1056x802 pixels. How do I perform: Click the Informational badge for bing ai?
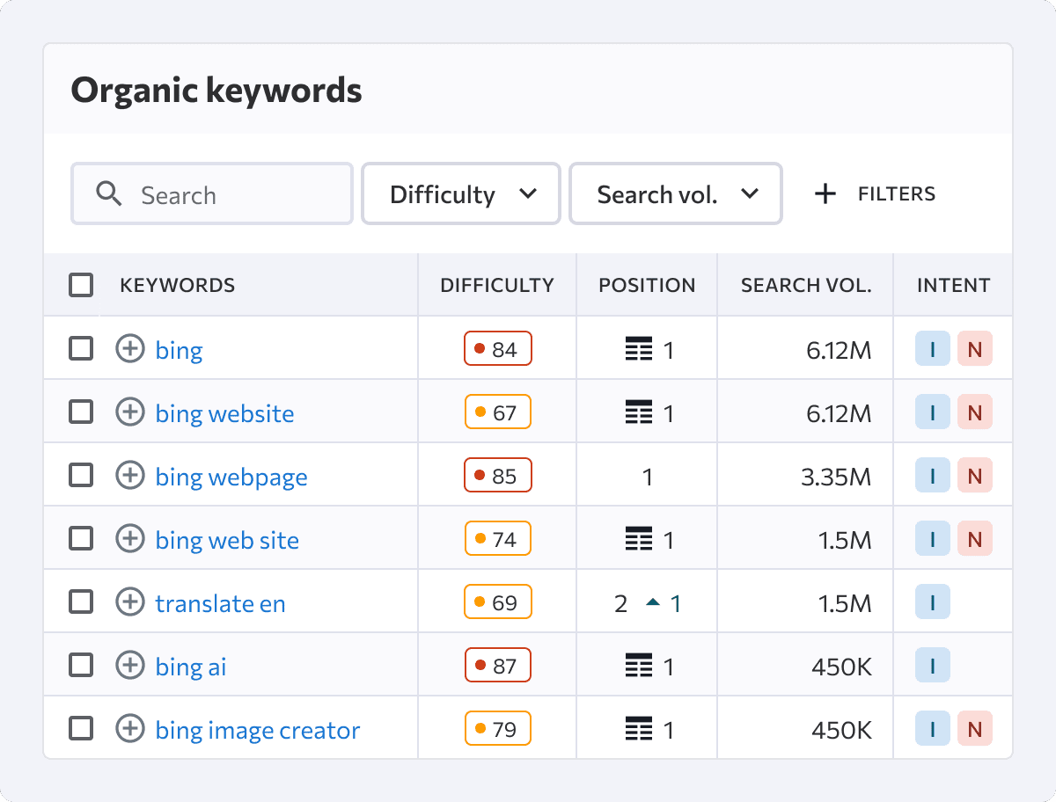point(933,666)
